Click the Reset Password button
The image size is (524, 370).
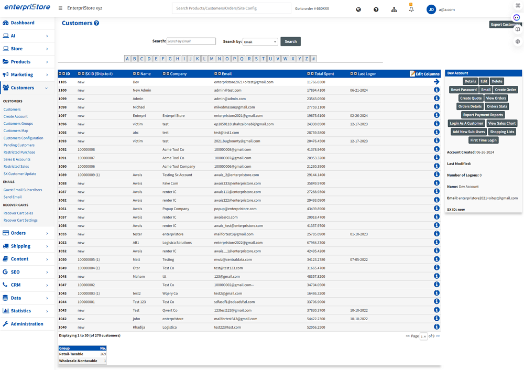click(464, 90)
